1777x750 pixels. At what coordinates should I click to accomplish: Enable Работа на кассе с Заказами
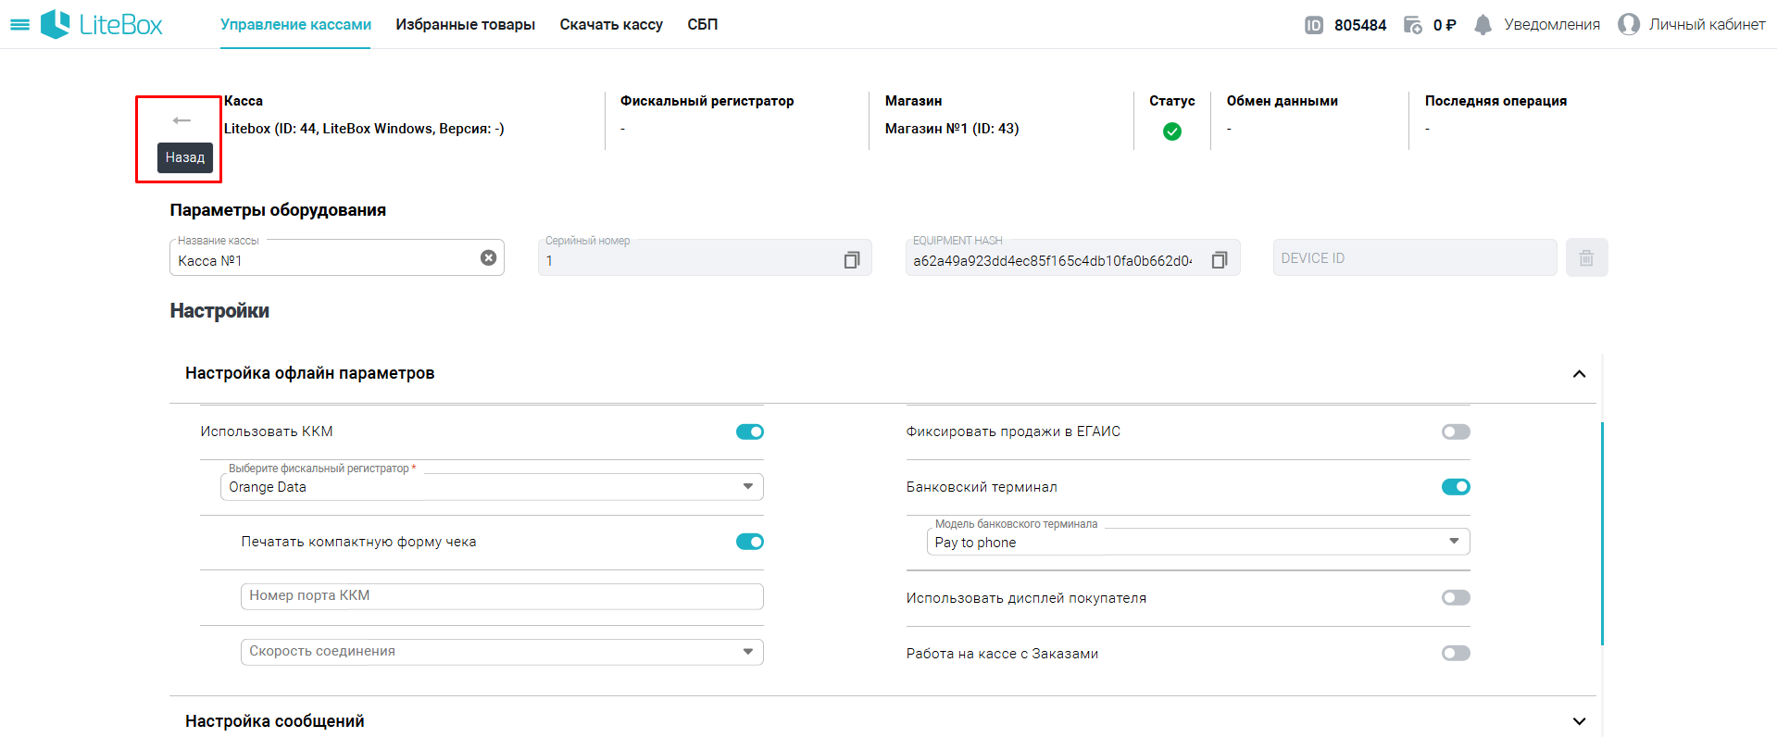pyautogui.click(x=1456, y=653)
